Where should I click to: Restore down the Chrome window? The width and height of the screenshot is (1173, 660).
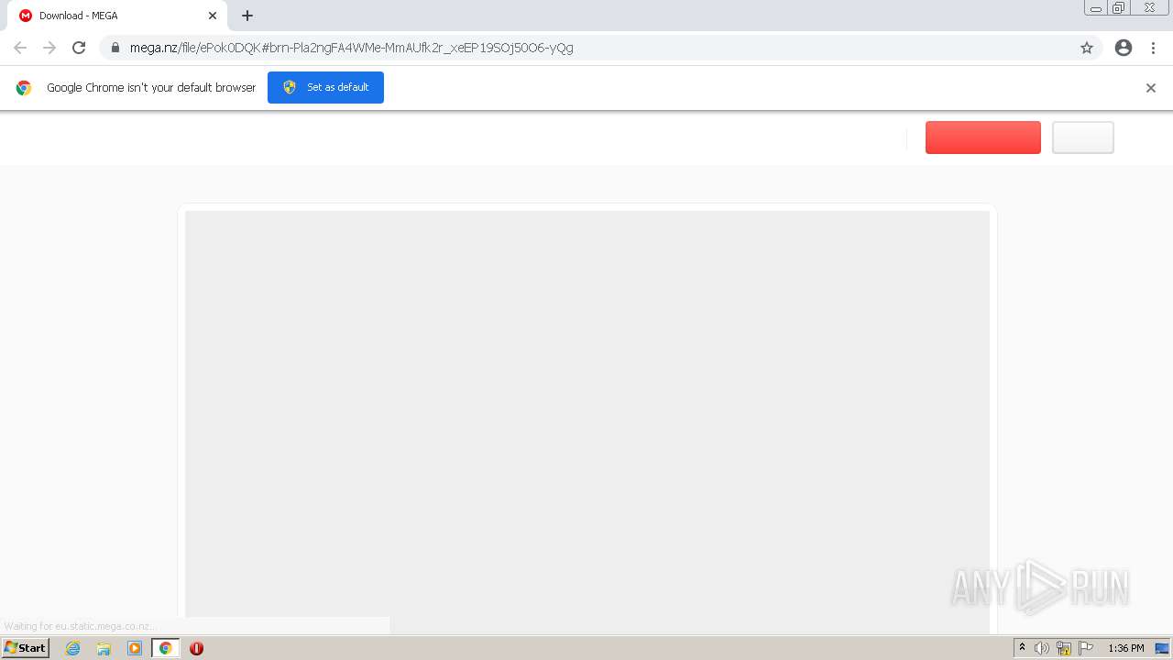1119,8
